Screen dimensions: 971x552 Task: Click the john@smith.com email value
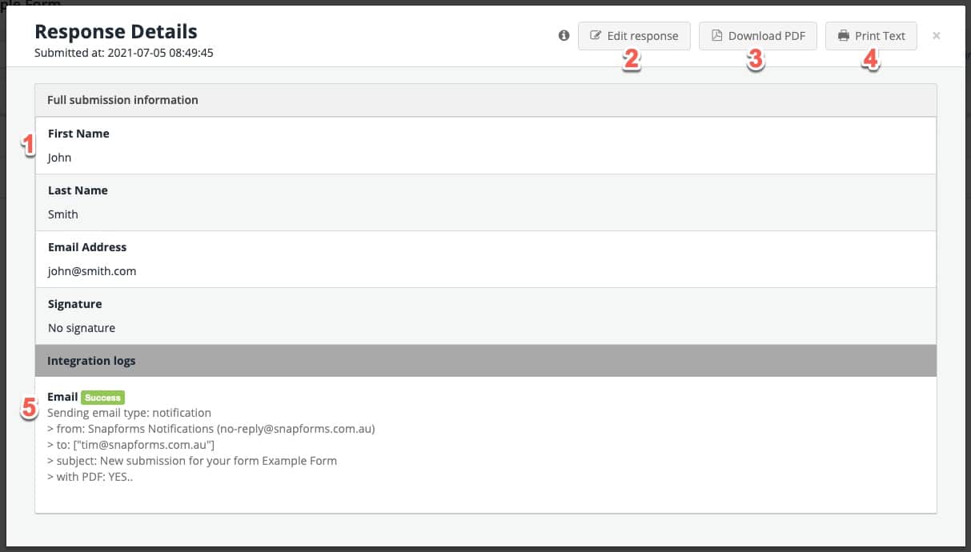pos(92,271)
